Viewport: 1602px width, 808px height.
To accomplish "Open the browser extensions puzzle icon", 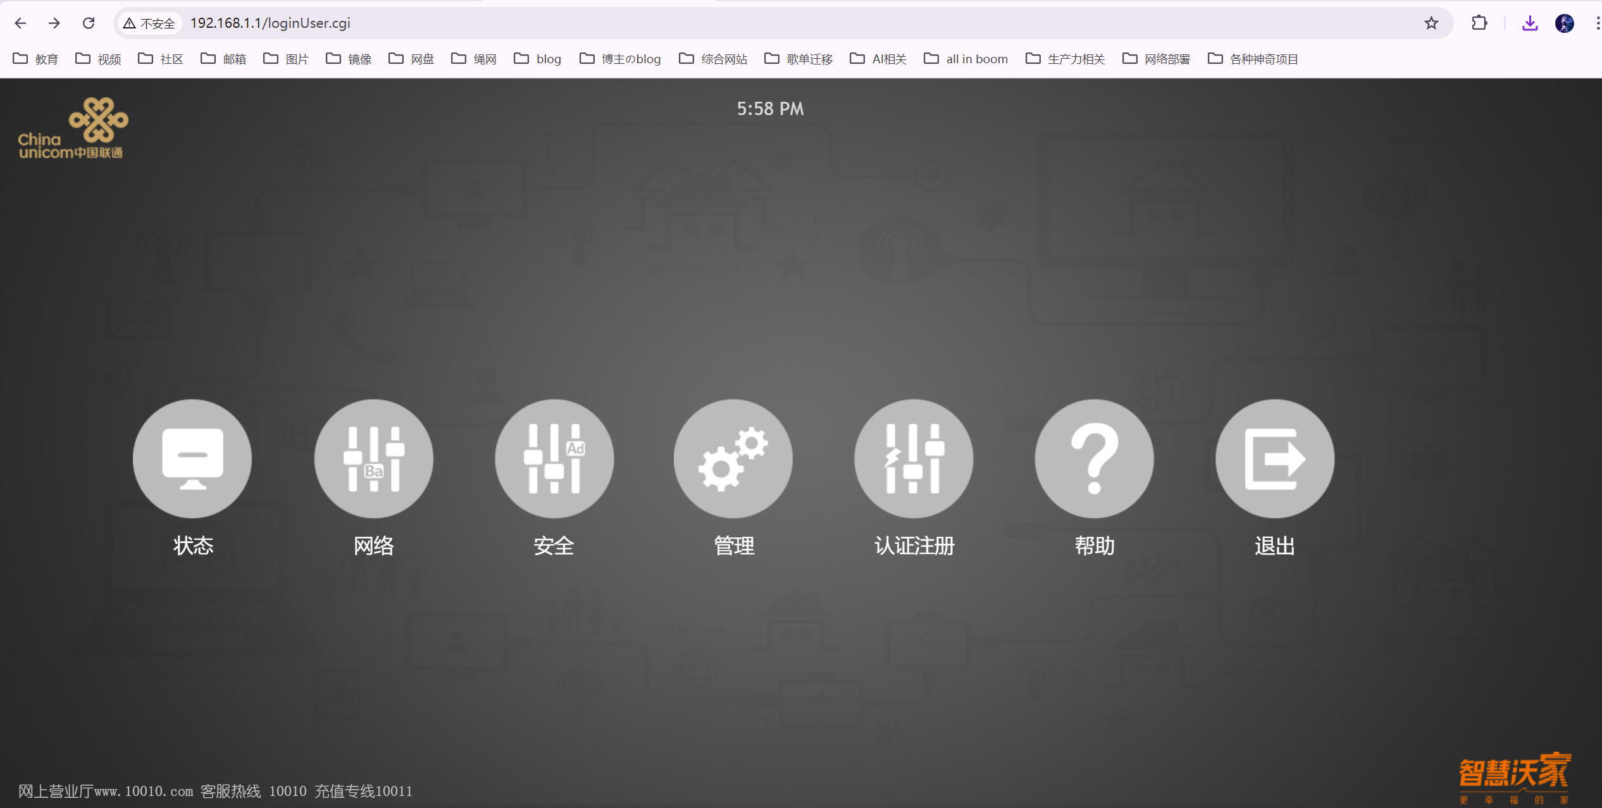I will click(x=1479, y=23).
